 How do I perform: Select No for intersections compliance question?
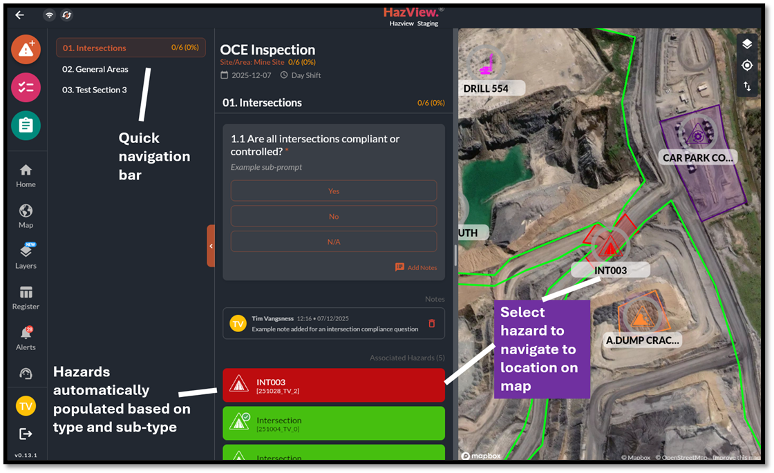pyautogui.click(x=334, y=216)
